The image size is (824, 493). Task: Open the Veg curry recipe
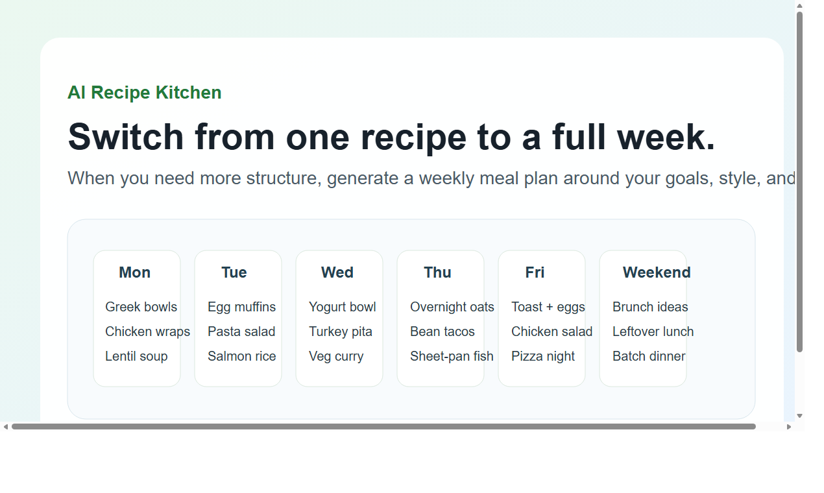point(337,356)
